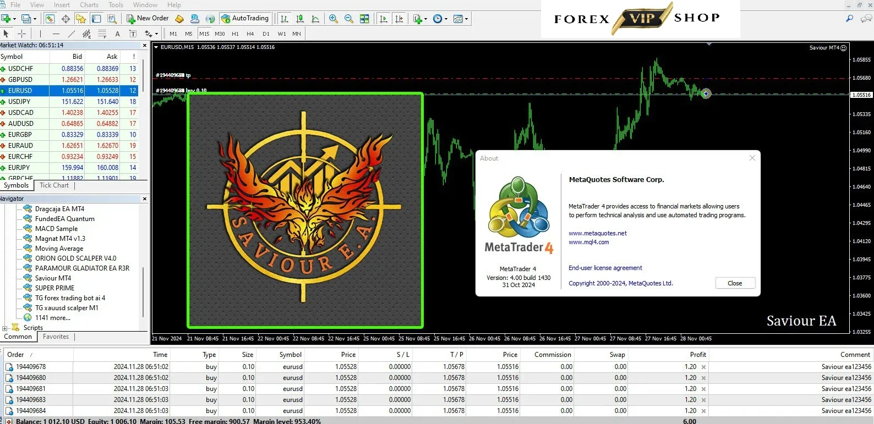The image size is (874, 424).
Task: Open the New Order dialog
Action: pyautogui.click(x=148, y=19)
